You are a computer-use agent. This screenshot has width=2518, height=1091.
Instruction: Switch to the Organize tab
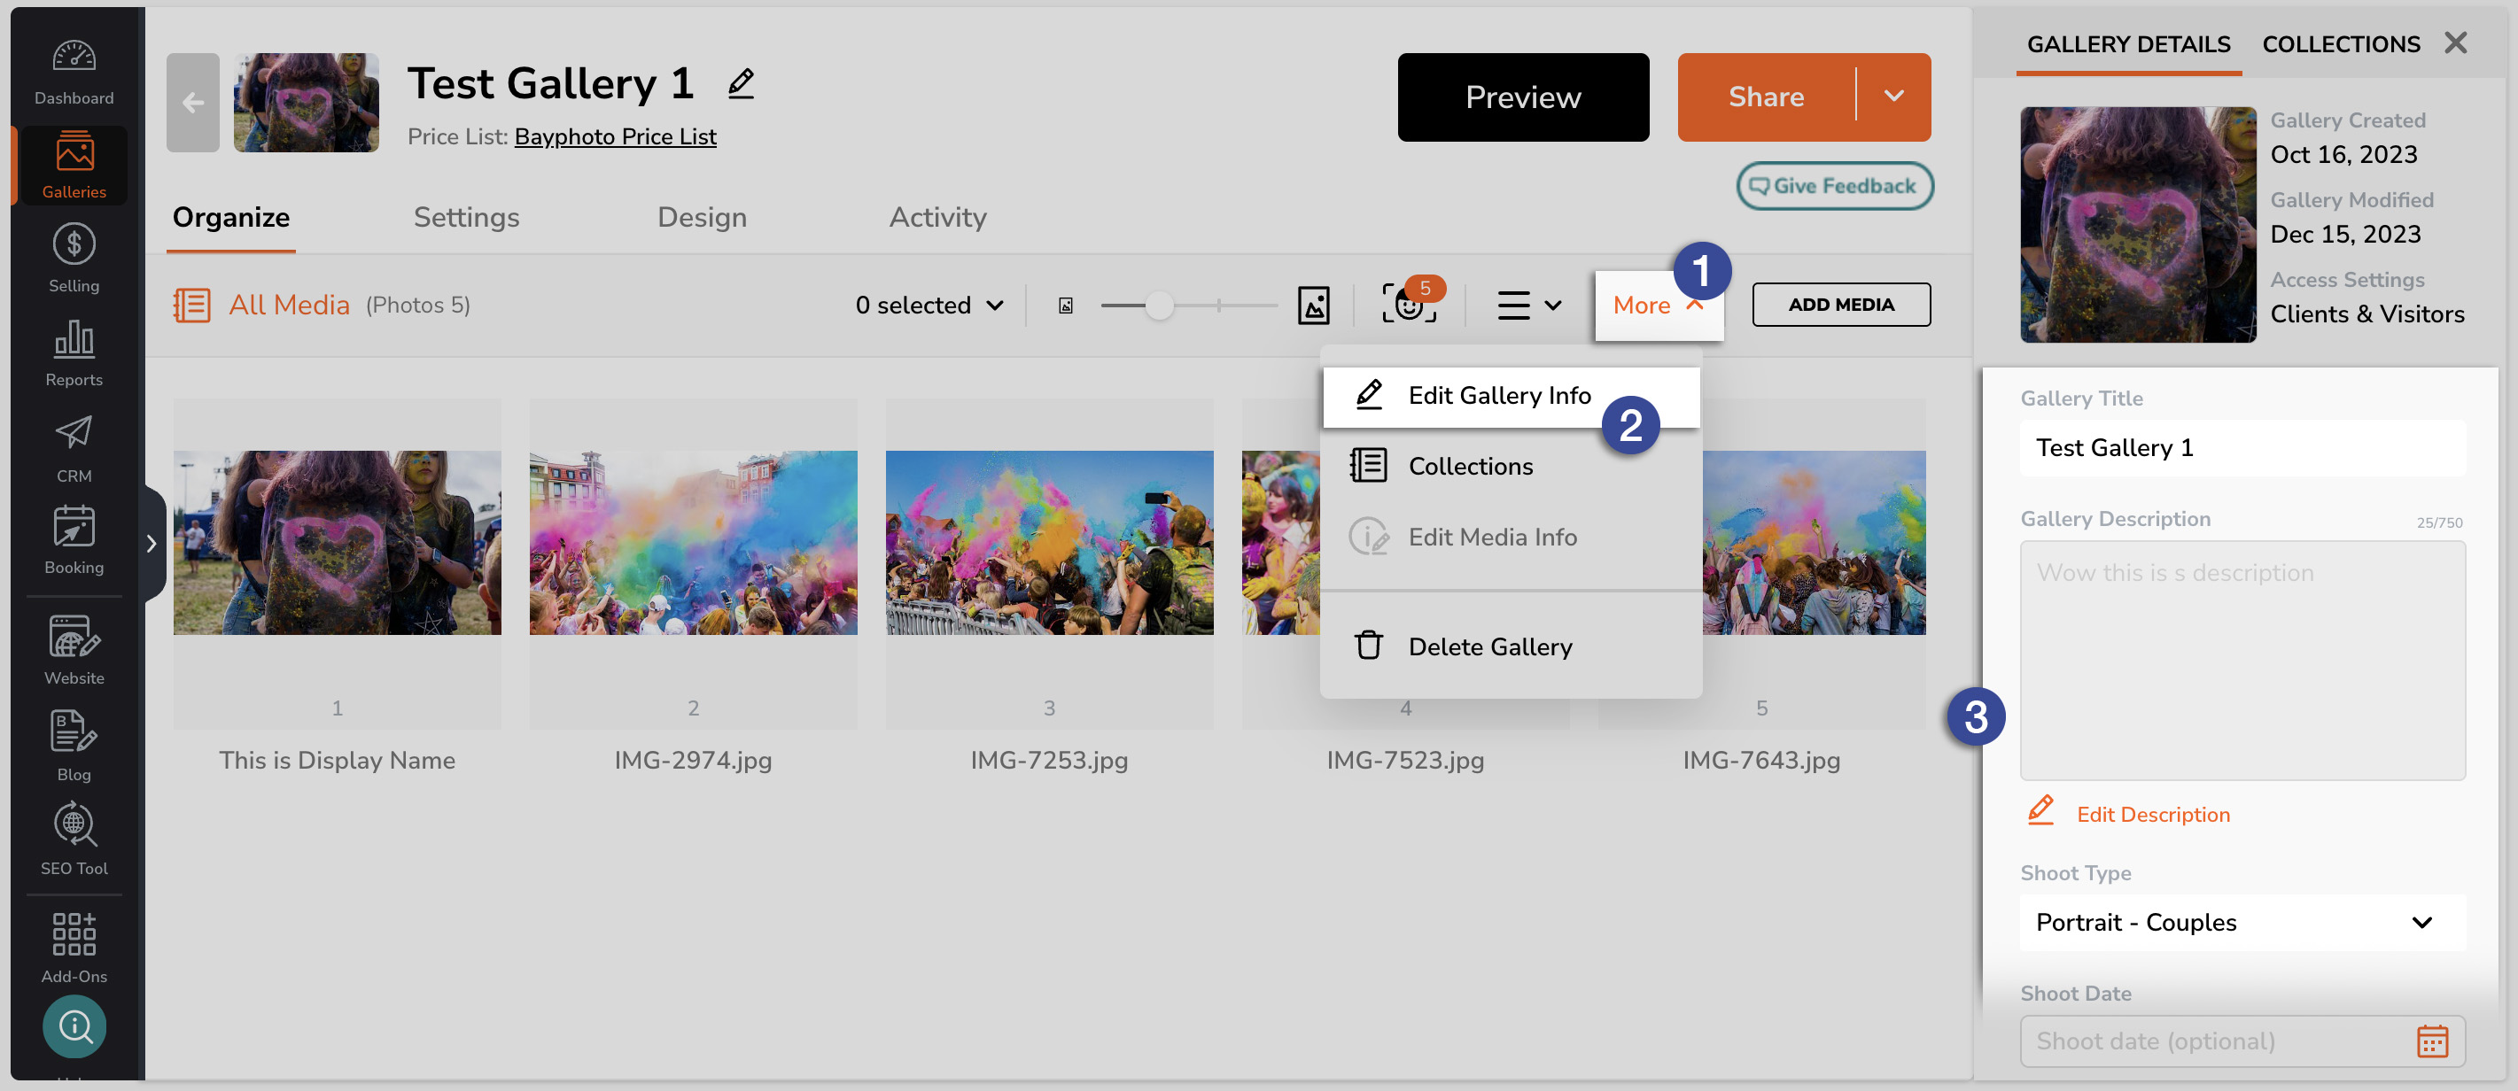point(230,217)
